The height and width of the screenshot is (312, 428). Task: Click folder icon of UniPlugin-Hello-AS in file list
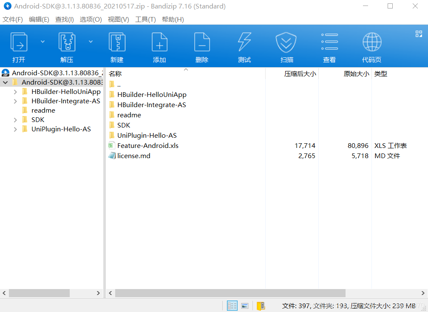[x=112, y=135]
